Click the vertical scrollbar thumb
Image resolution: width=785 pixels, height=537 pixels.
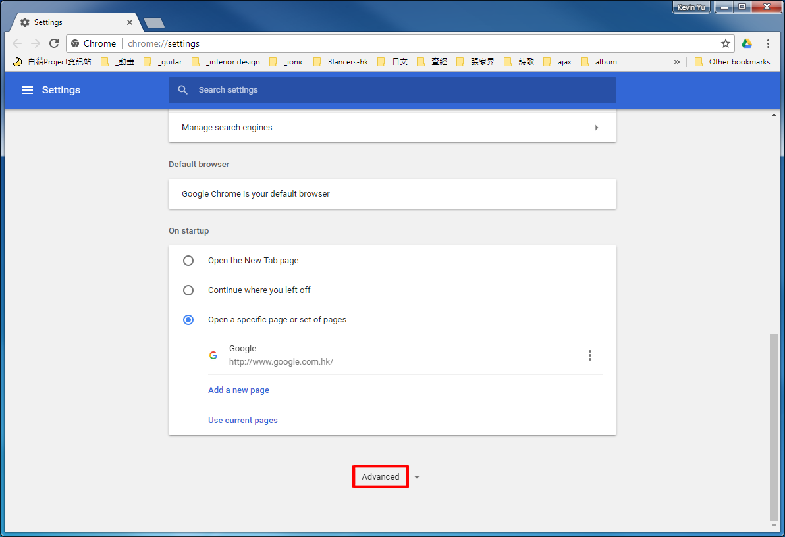click(774, 427)
